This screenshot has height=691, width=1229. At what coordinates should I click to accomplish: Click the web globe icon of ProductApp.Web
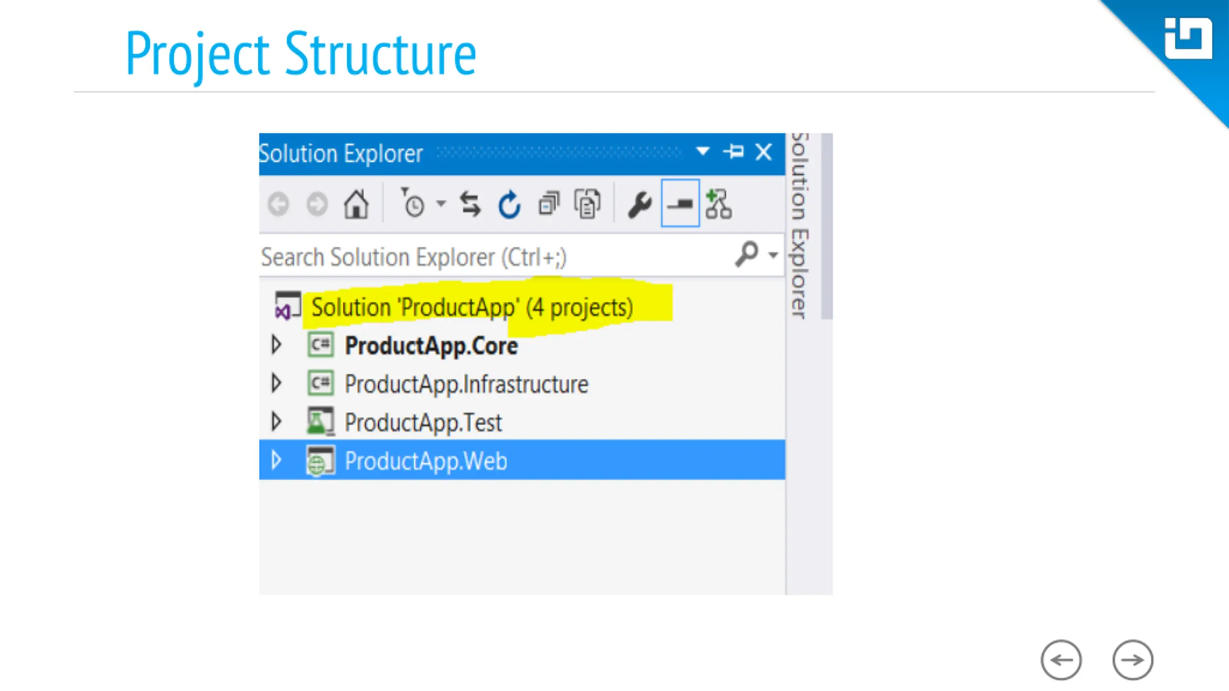pyautogui.click(x=320, y=460)
